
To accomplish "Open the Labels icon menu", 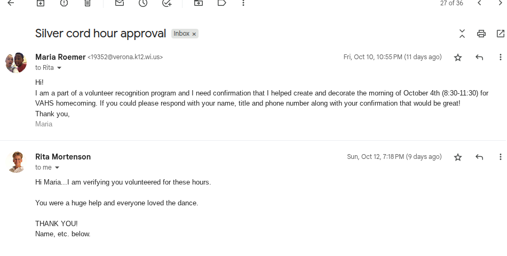I will point(221,3).
